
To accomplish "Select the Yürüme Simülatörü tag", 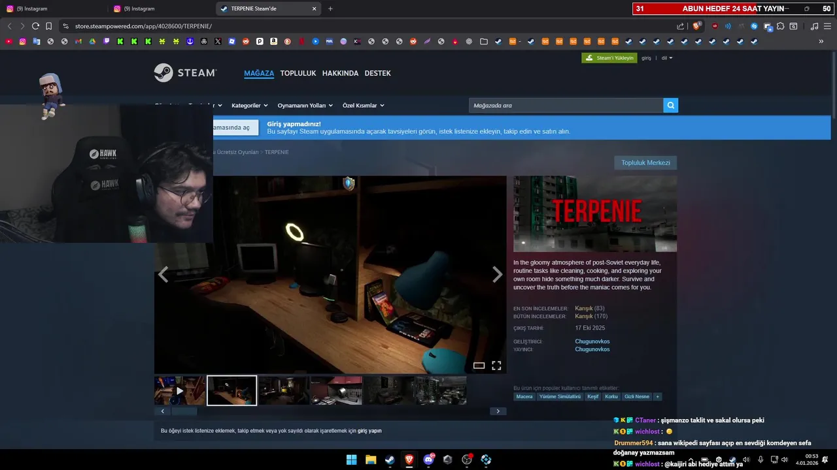I will tap(560, 396).
